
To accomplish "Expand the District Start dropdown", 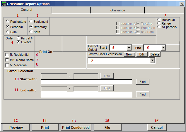I will (129, 48).
